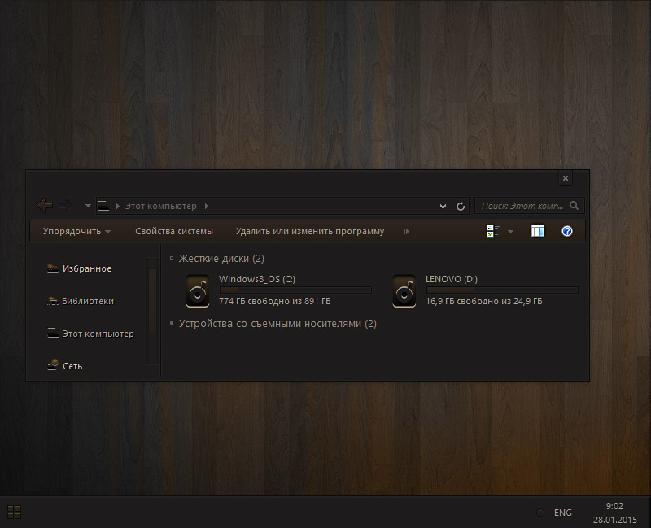Select 'Этот компьютер' breadcrumb in address bar
The height and width of the screenshot is (528, 651).
pos(160,206)
